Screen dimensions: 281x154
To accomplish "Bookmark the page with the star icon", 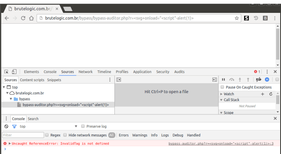I will [237, 18].
